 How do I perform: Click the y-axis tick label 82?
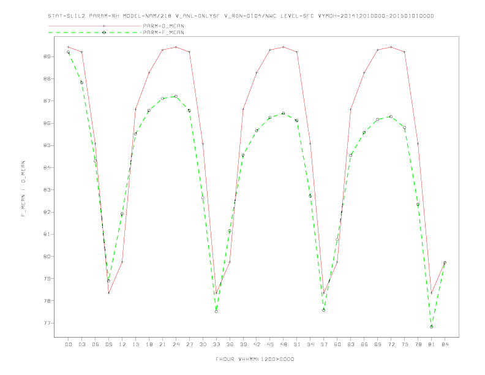click(47, 212)
